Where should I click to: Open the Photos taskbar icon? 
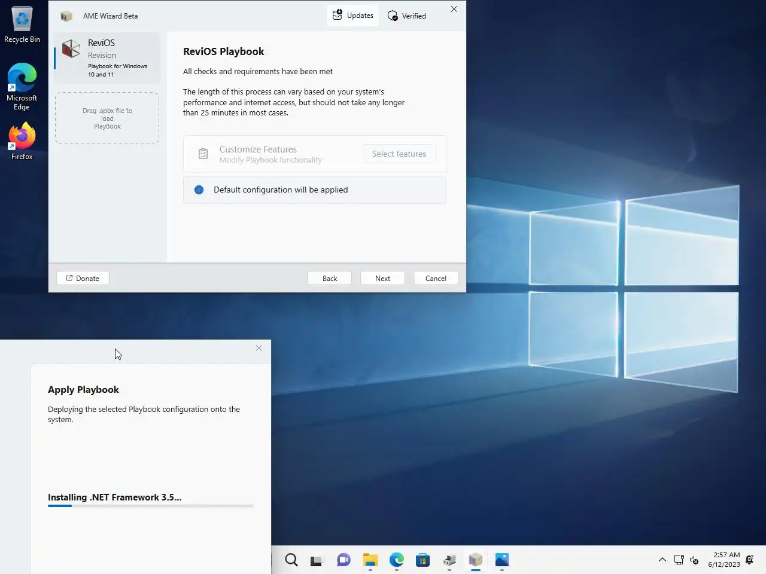[x=502, y=560]
